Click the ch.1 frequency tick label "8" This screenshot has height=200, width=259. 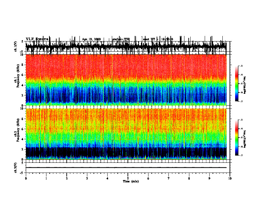pyautogui.click(x=23, y=65)
